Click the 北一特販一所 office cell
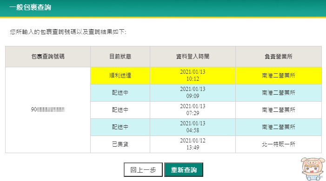The width and height of the screenshot is (326, 181). pos(279,144)
